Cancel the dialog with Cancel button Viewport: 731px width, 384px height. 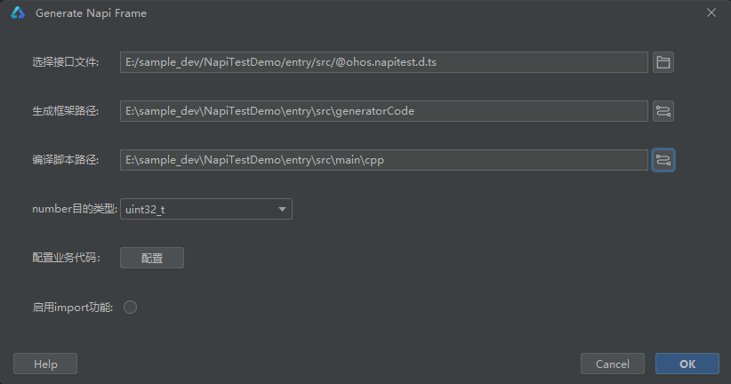pos(612,364)
